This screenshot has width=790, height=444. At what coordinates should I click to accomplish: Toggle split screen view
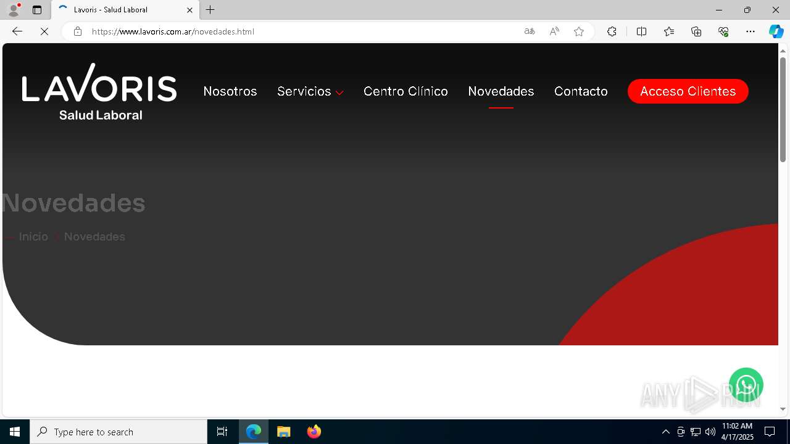[641, 31]
